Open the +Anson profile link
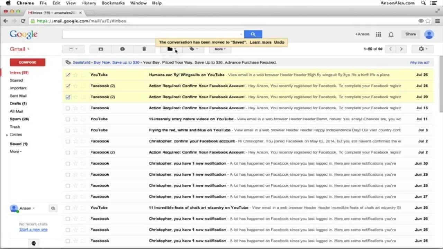 pyautogui.click(x=362, y=34)
